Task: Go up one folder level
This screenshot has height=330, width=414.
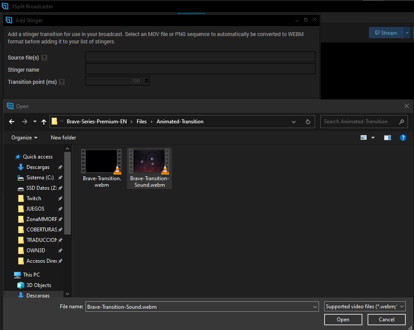Action: pos(43,122)
